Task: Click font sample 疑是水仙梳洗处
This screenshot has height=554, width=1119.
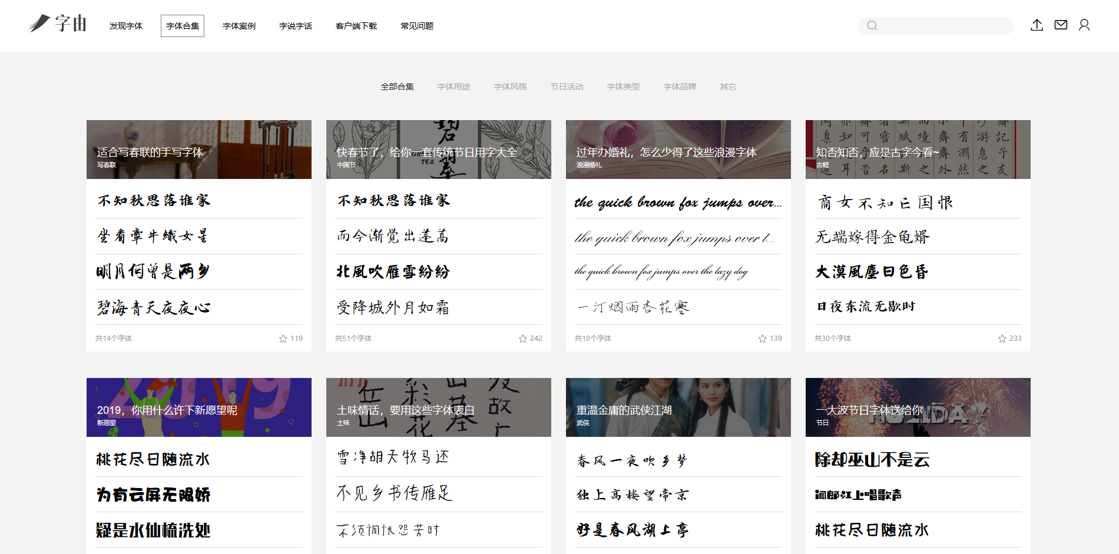Action: (153, 530)
